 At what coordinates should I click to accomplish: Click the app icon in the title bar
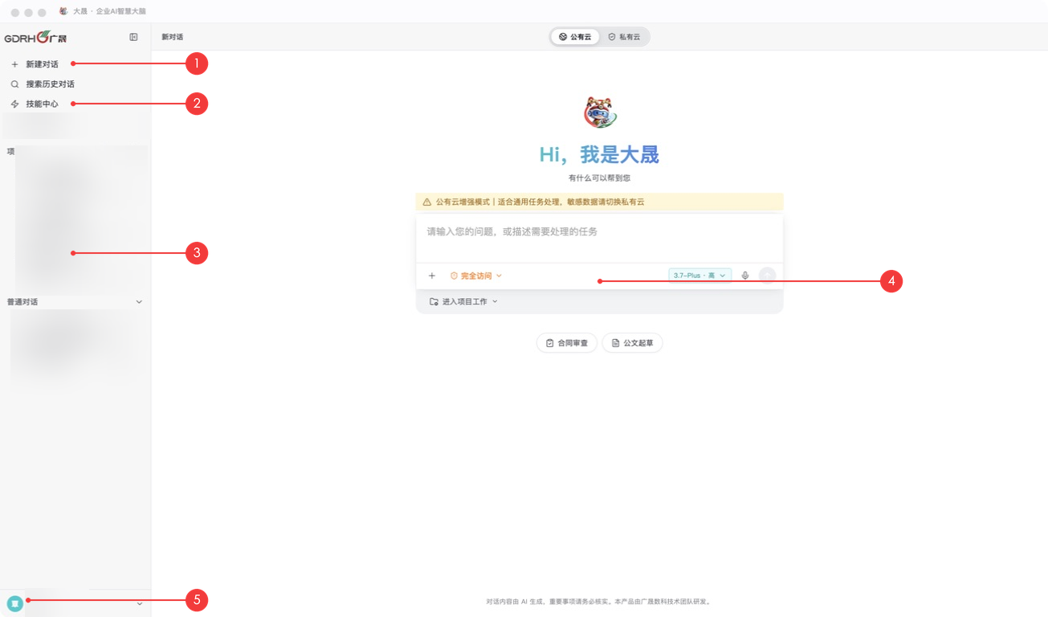pos(63,11)
